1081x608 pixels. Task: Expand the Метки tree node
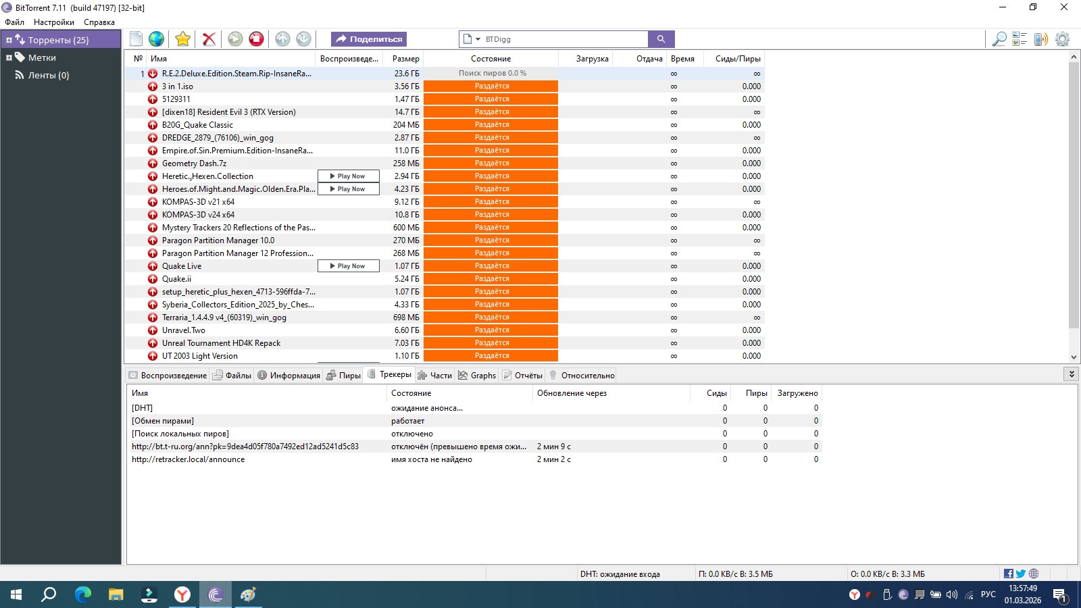tap(9, 58)
